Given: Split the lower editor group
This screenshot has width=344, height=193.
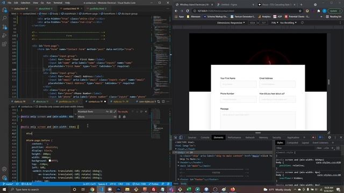Looking at the screenshot, I should tap(163, 101).
